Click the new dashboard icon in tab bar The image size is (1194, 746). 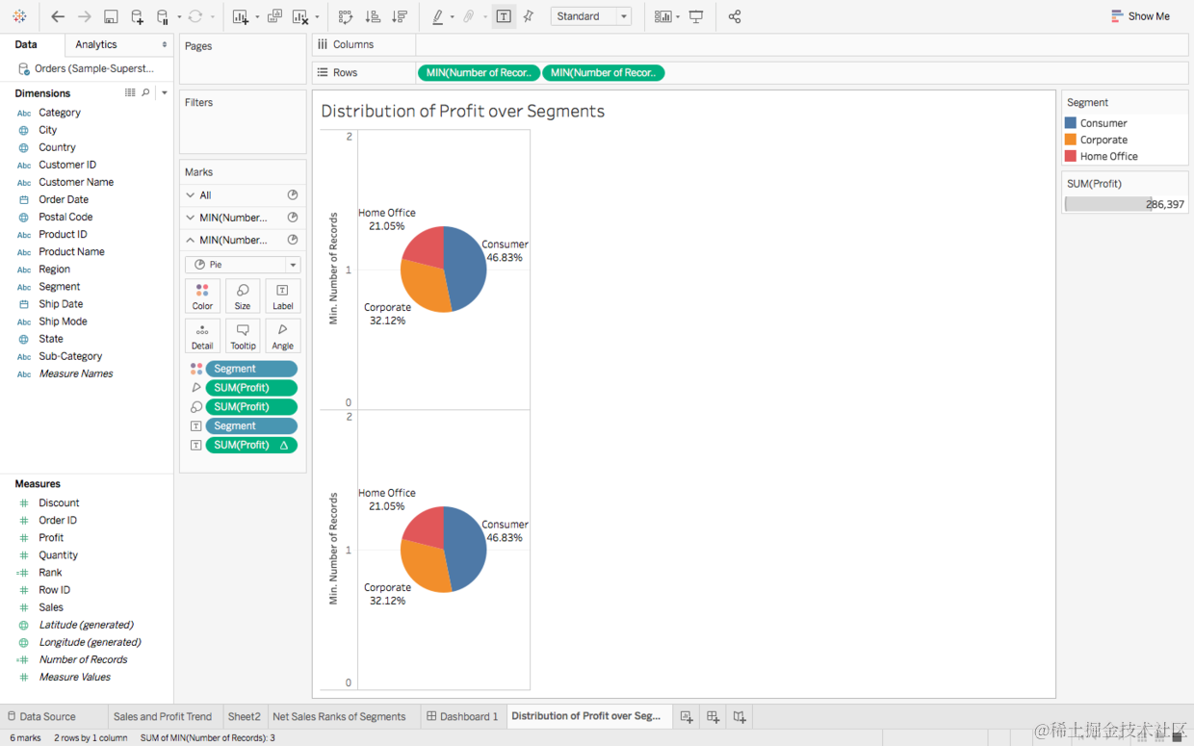click(x=713, y=716)
